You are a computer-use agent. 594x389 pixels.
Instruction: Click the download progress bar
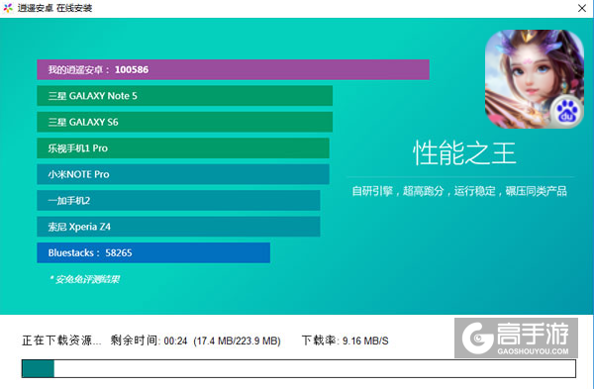(x=299, y=368)
